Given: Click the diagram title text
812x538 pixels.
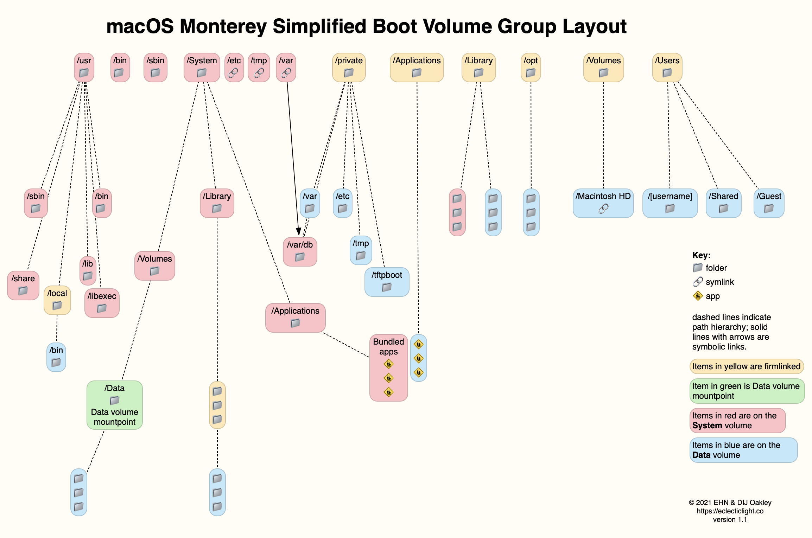Looking at the screenshot, I should pyautogui.click(x=366, y=26).
